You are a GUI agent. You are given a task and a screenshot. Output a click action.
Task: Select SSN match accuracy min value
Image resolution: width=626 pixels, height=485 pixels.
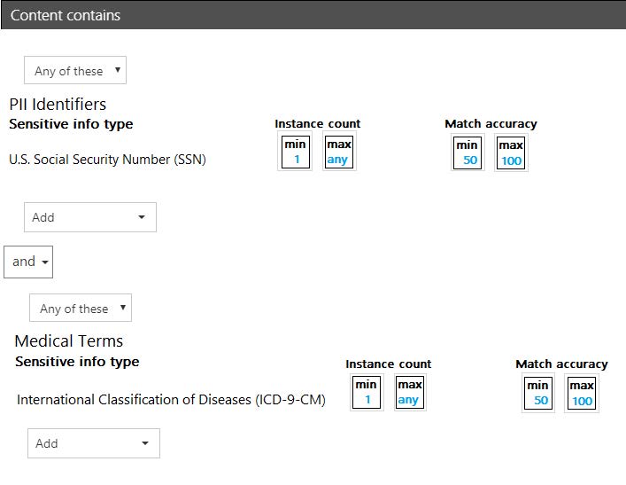point(468,153)
